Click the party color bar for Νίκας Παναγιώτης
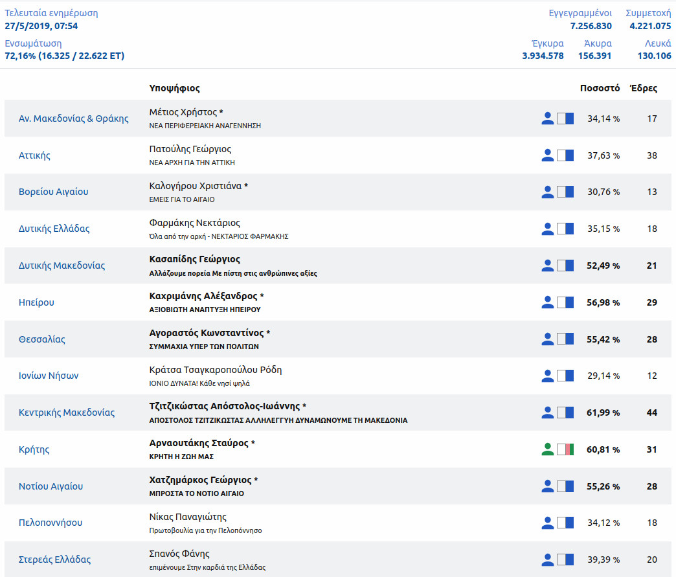The height and width of the screenshot is (577, 676). (x=565, y=523)
